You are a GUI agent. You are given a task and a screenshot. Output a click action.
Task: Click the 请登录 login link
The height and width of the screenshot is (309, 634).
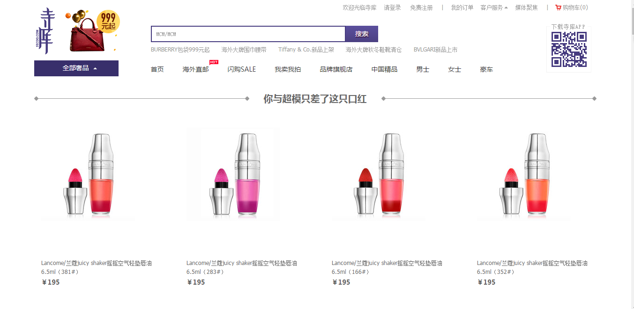(x=392, y=7)
